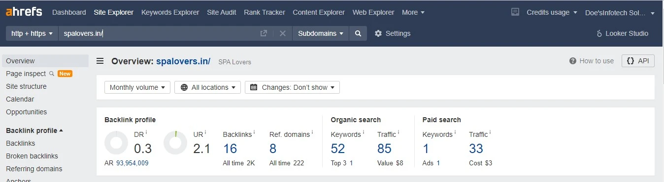The image size is (664, 182).
Task: Open Site structure in sidebar
Action: point(26,86)
